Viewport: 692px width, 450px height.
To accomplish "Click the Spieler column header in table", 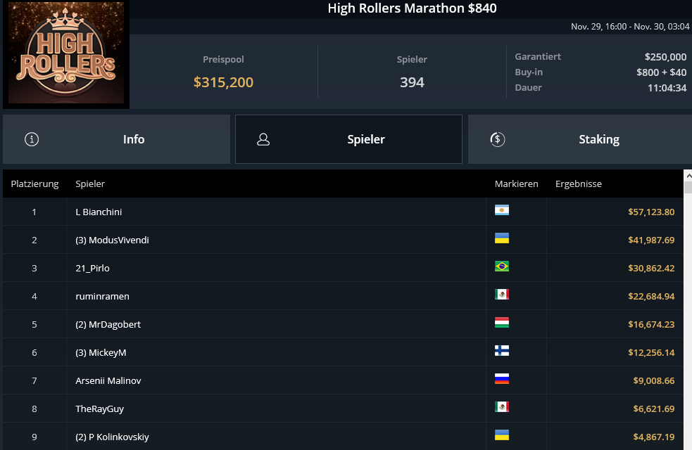I will (90, 184).
